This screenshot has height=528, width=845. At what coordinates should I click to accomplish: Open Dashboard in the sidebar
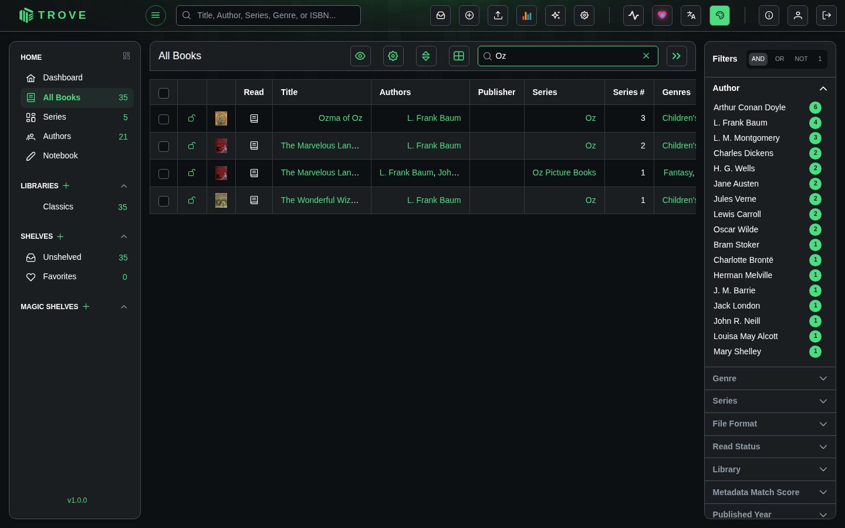tap(77, 78)
